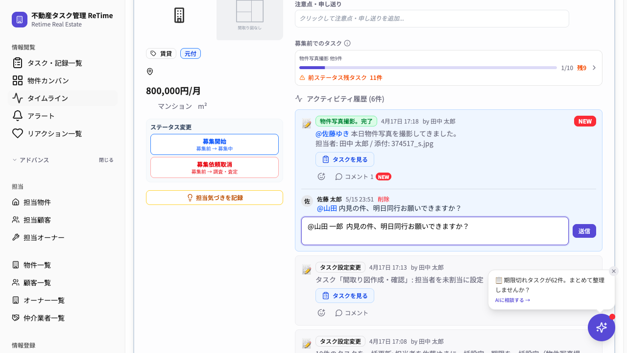Click the 物件写真撮影。完了 status badge
Screen dimensions: 627x353
(346, 121)
